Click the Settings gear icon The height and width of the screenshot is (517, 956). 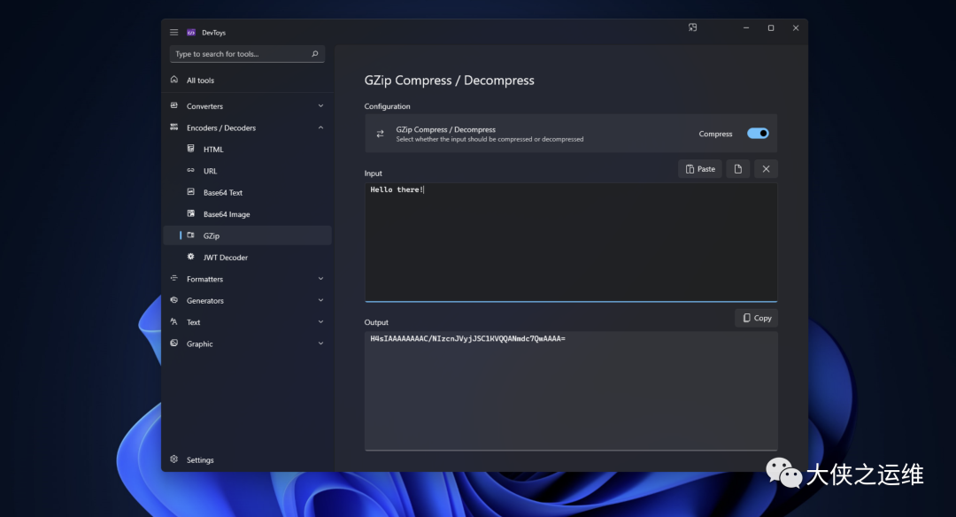point(174,459)
